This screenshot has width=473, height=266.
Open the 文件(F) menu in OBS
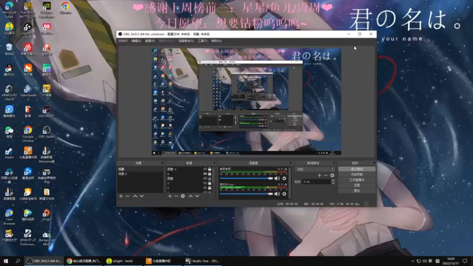pyautogui.click(x=123, y=41)
